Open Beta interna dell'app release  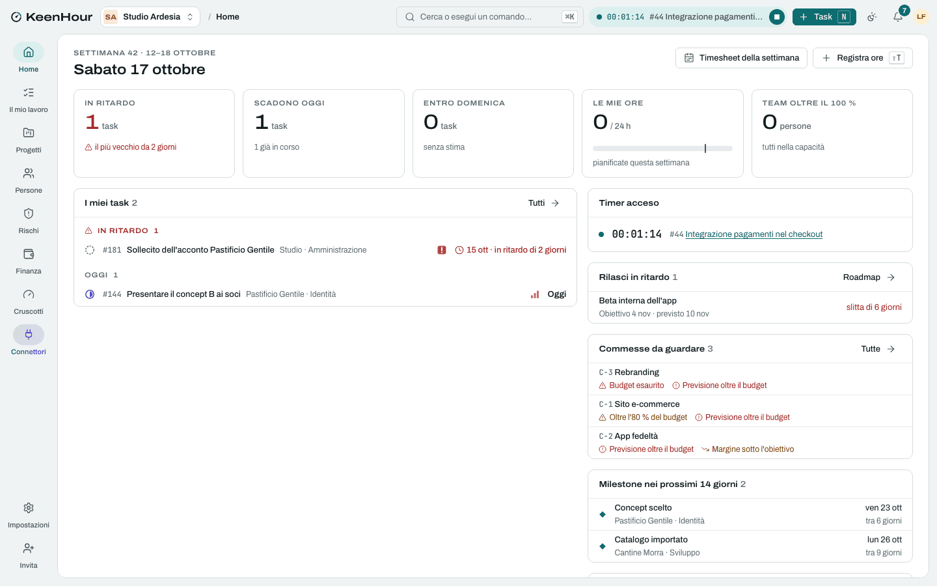pos(750,307)
